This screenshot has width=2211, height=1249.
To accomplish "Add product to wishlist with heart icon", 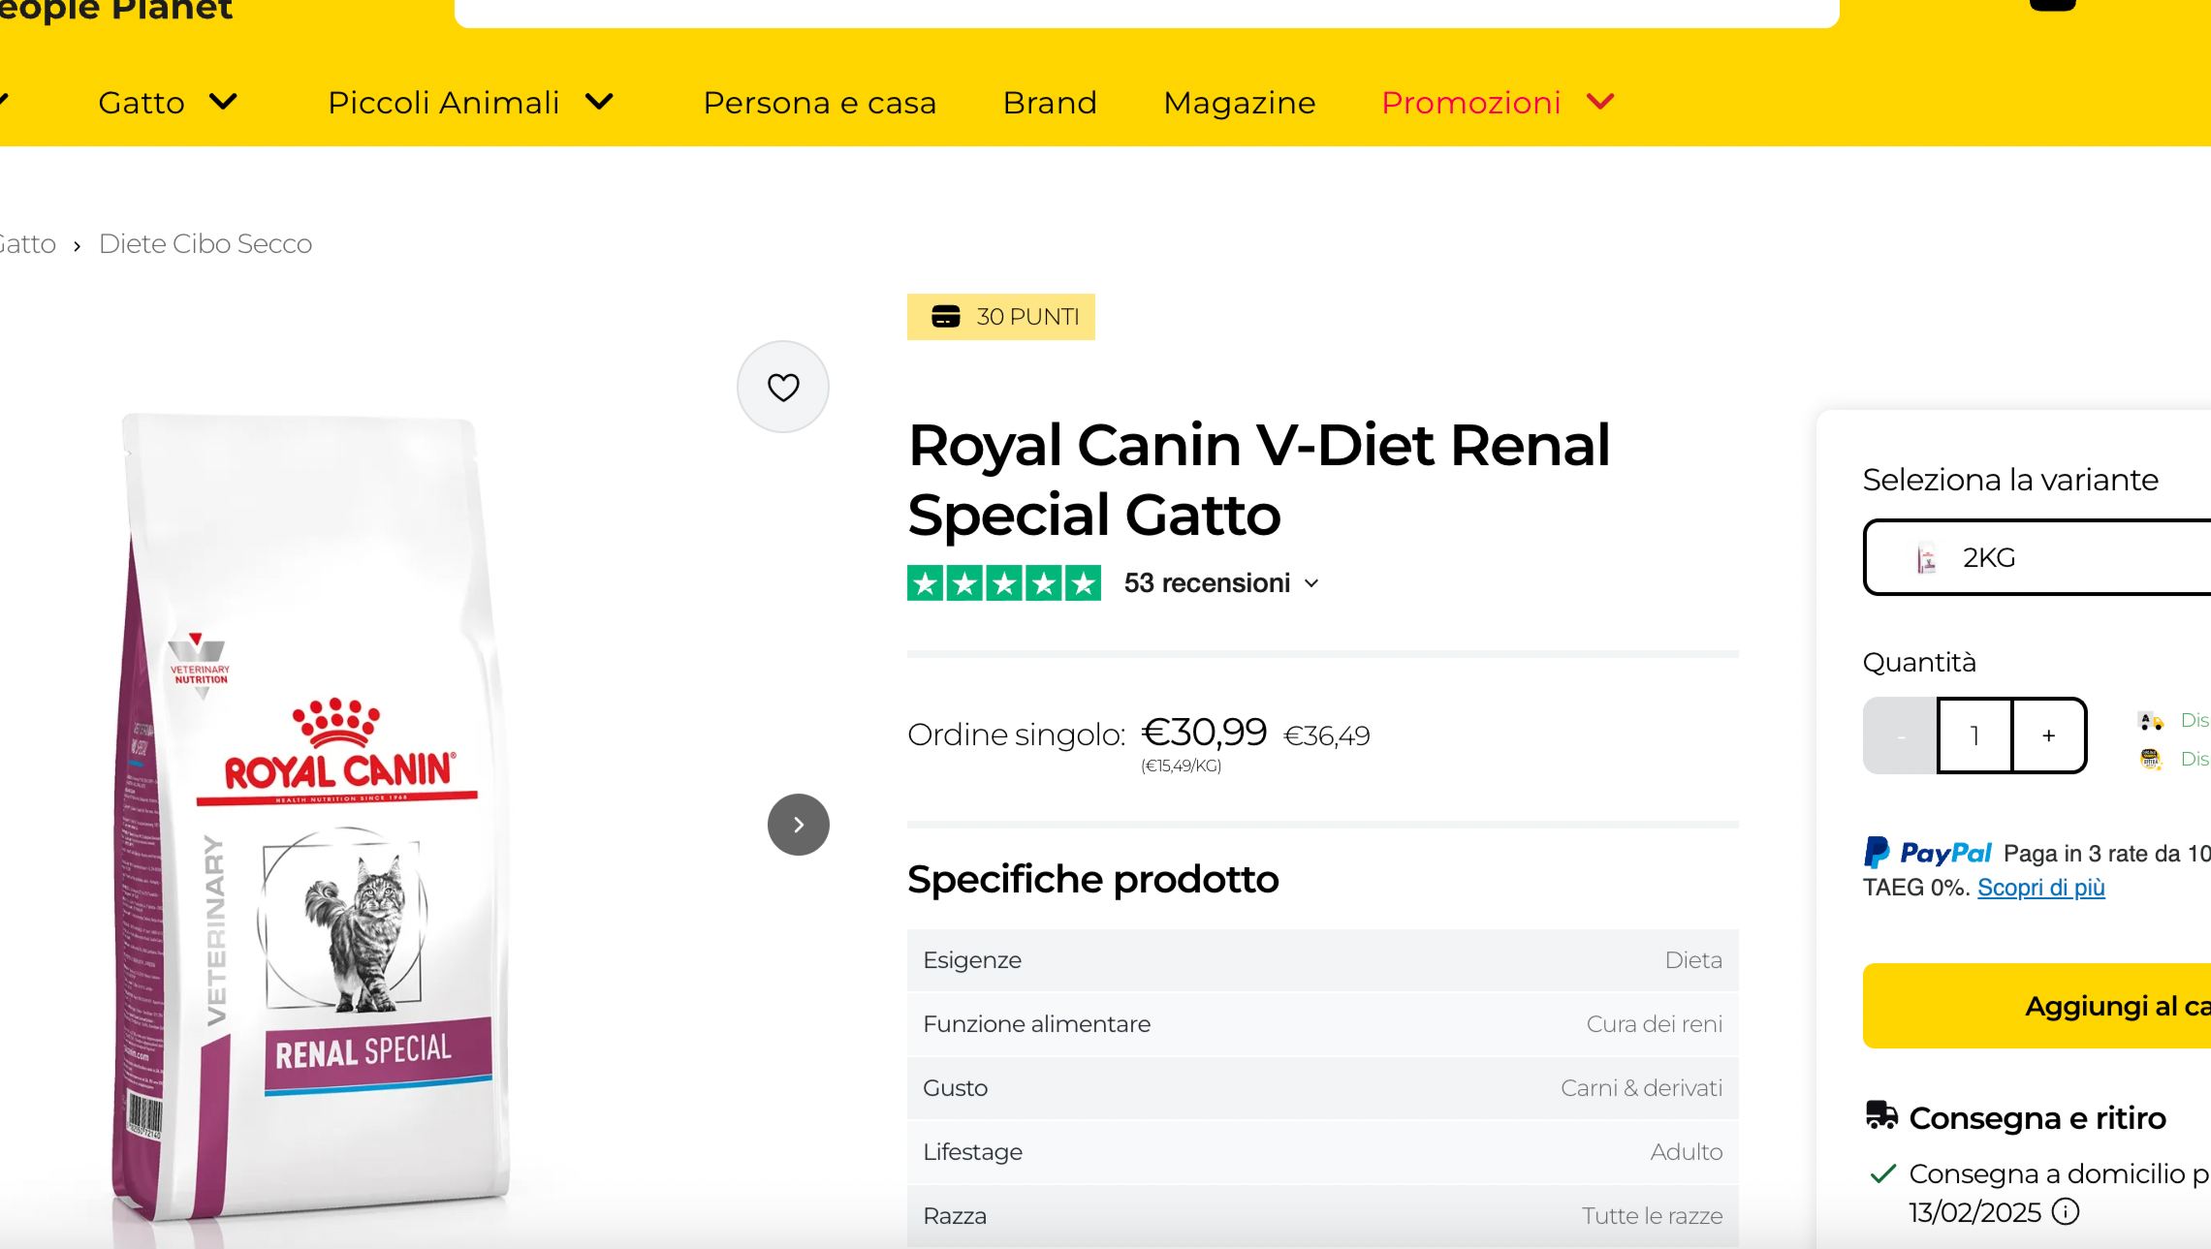I will click(783, 387).
